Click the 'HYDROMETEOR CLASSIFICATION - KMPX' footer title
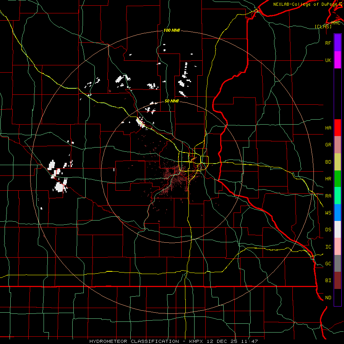Image resolution: width=344 pixels, height=344 pixels. coord(147,341)
